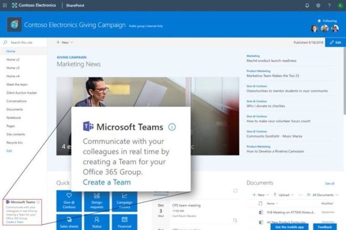The width and height of the screenshot is (346, 230).
Task: Open the settings gear icon
Action: [x=318, y=6]
